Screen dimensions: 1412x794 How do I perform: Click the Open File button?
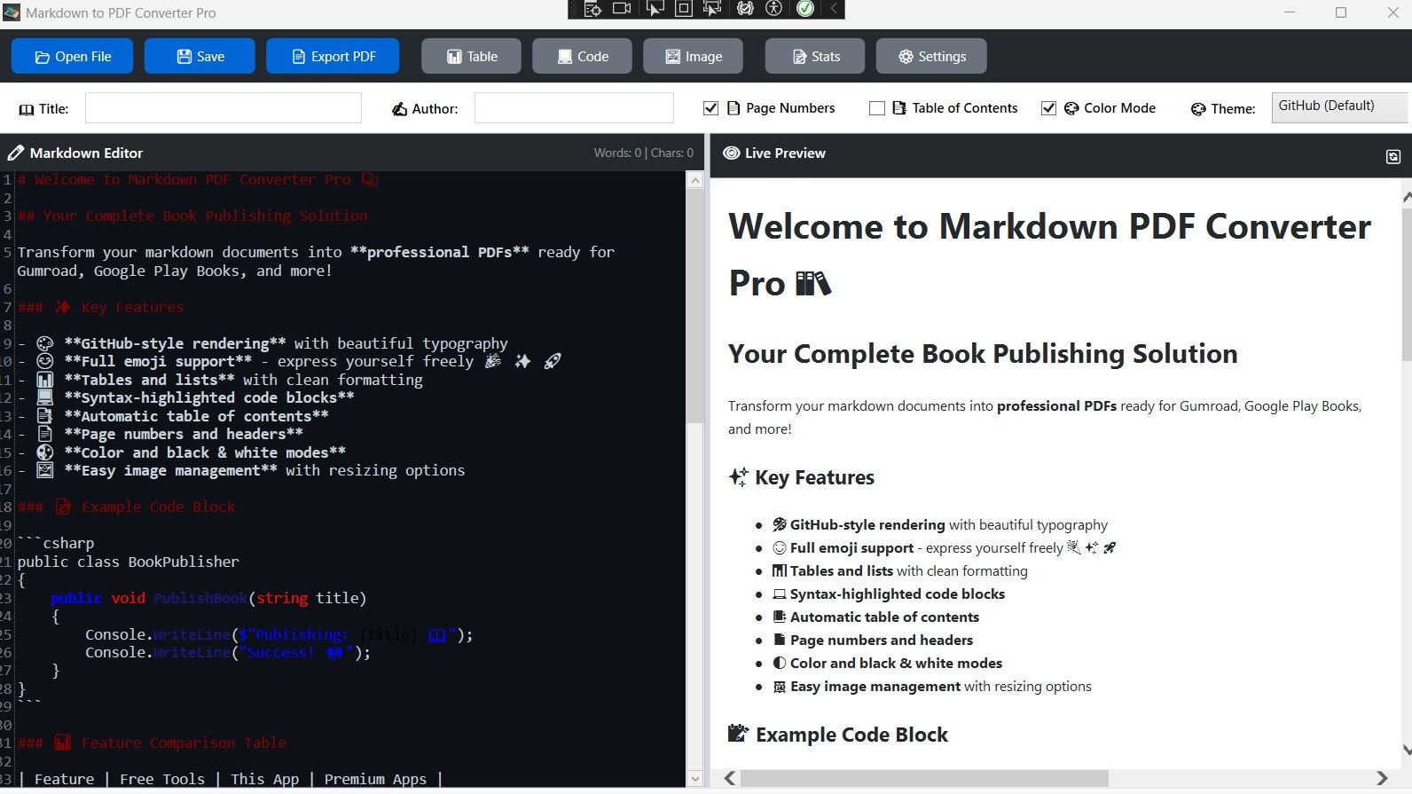72,56
